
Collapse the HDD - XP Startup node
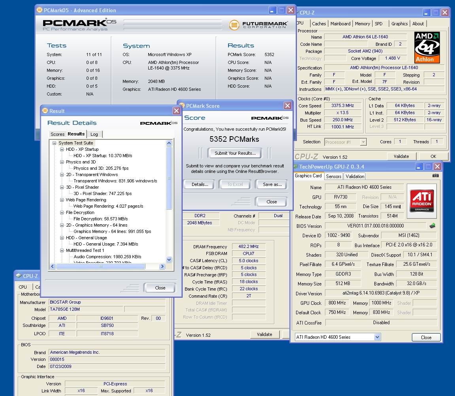coord(62,149)
